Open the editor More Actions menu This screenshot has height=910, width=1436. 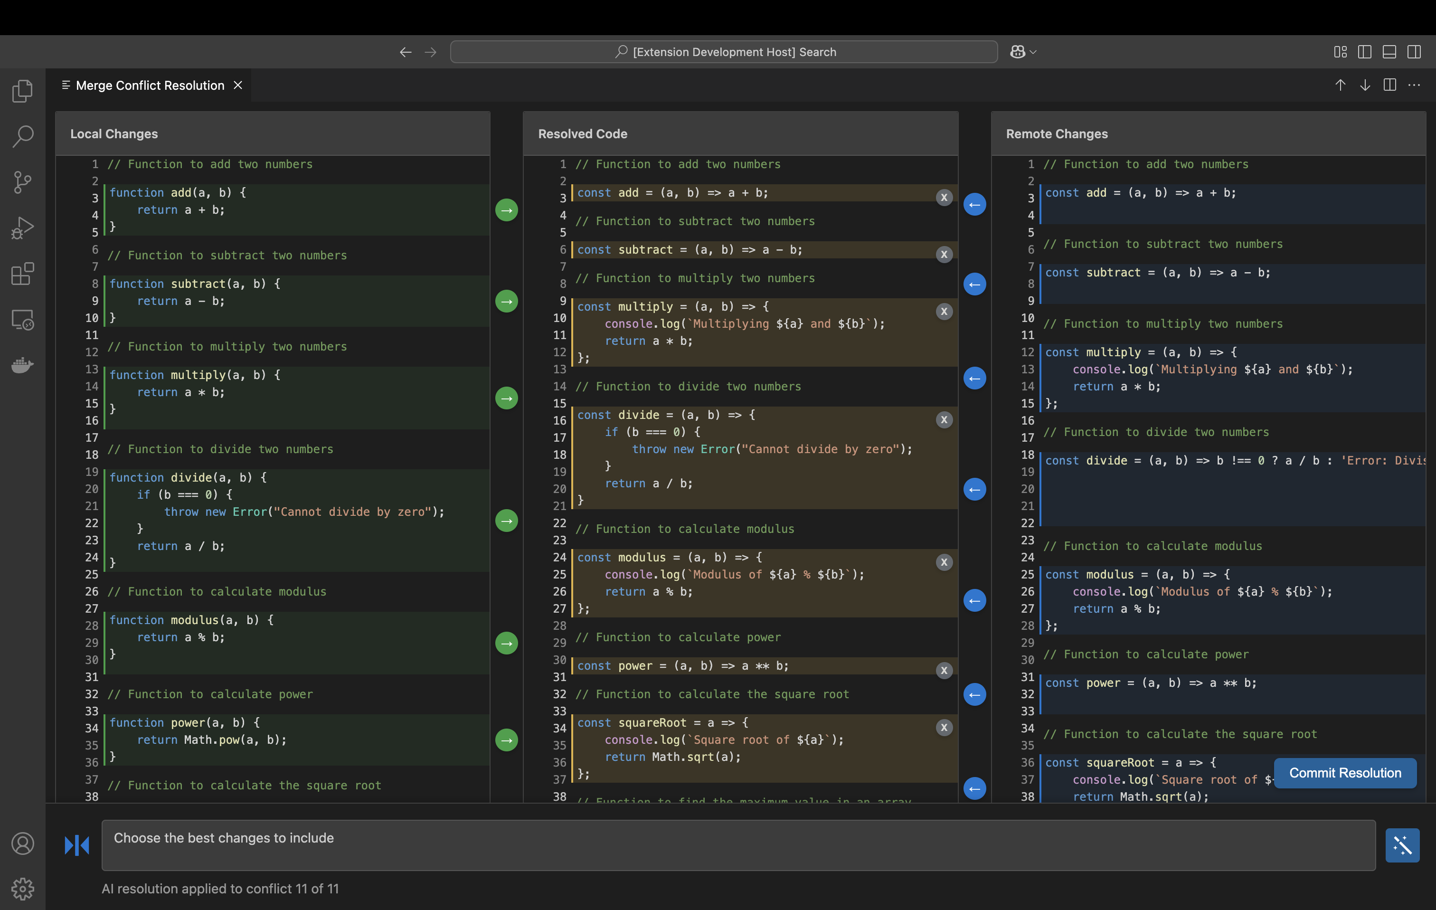point(1414,85)
